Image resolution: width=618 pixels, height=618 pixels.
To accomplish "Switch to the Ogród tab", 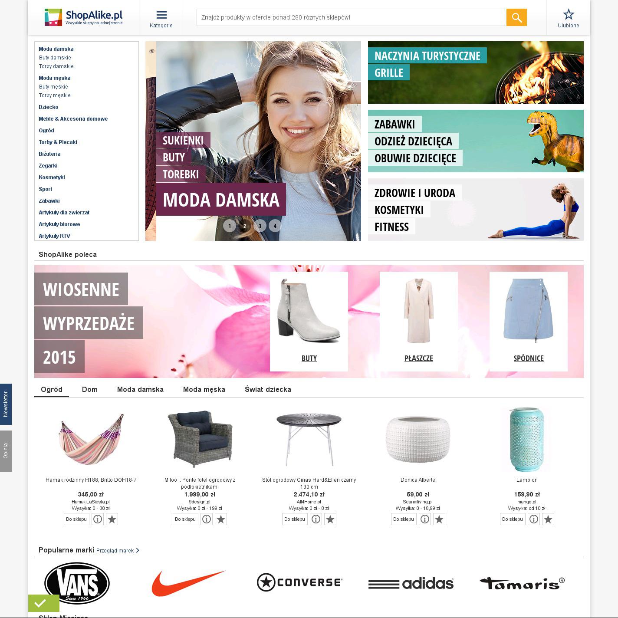I will point(52,389).
